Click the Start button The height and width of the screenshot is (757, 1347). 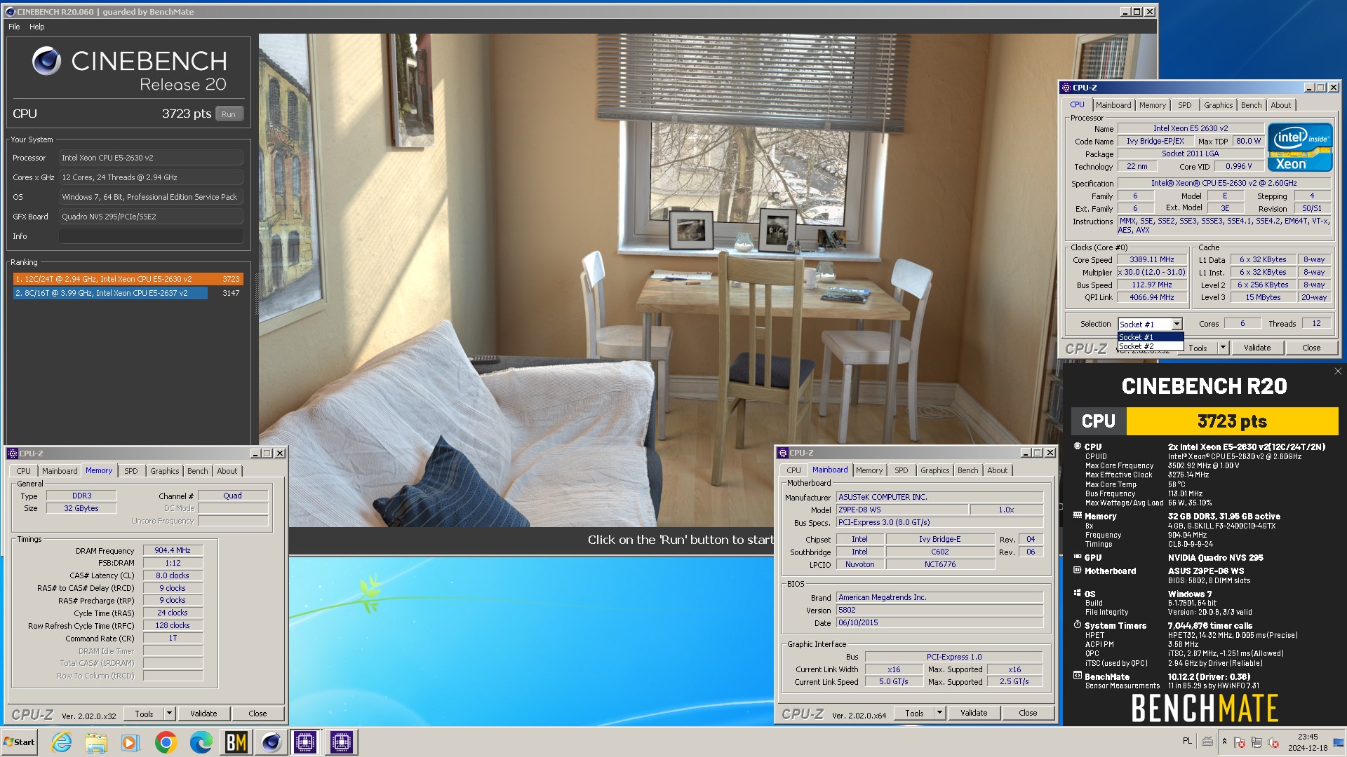(x=20, y=742)
